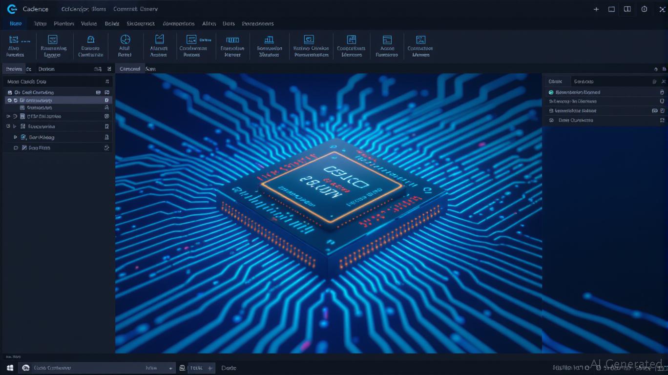Toggle the circle marker on the 'Cl Br Ehl' row
Screen dimensions: 668x375
(15, 116)
